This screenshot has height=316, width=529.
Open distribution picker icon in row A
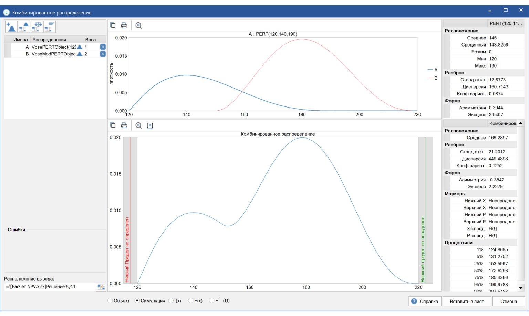(80, 47)
